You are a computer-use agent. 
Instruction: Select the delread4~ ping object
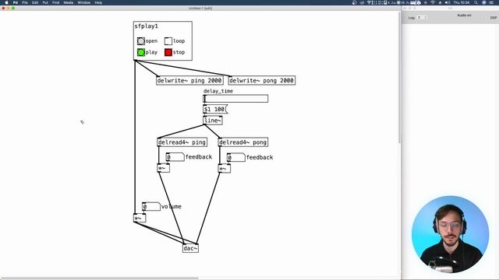[x=182, y=142]
